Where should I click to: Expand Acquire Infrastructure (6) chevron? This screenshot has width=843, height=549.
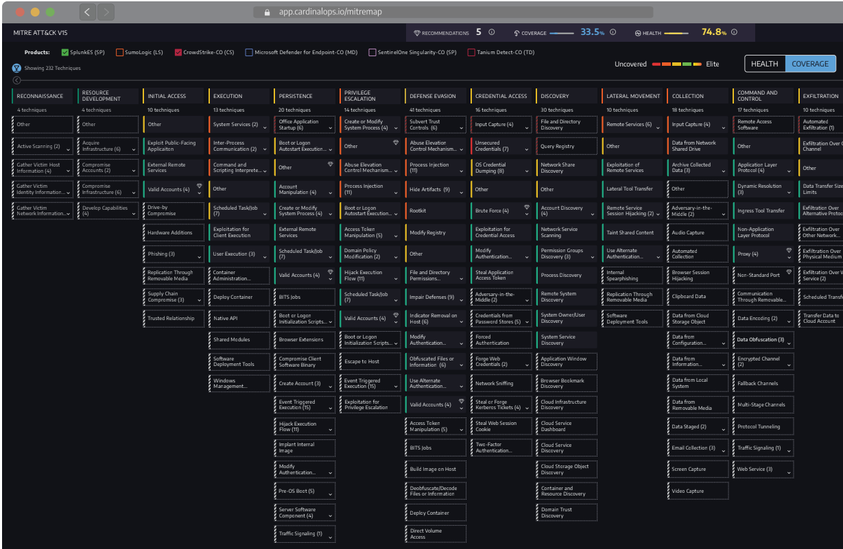click(x=134, y=148)
